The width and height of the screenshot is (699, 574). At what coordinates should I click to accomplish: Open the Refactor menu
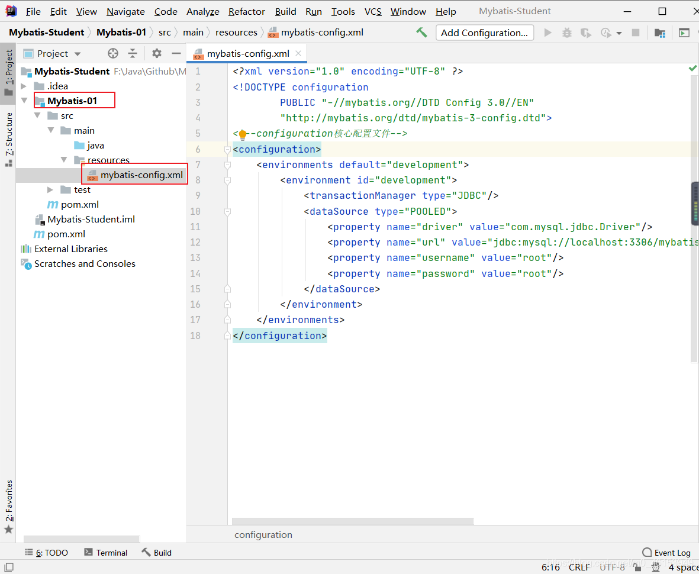tap(246, 11)
